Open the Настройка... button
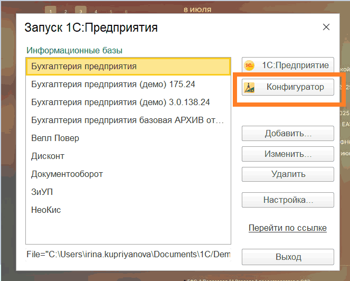 288,200
